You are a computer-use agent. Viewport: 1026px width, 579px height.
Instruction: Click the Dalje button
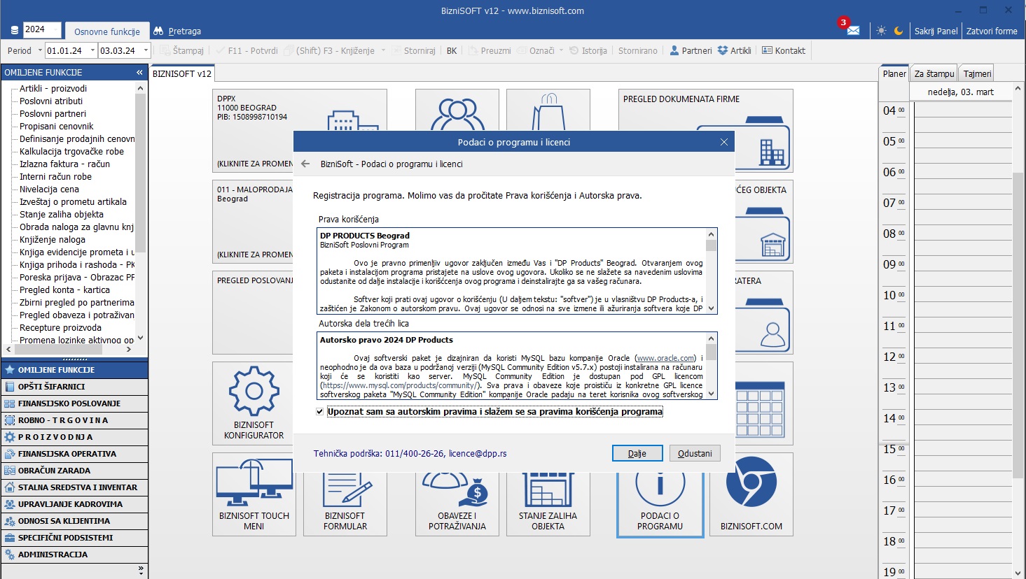tap(637, 453)
